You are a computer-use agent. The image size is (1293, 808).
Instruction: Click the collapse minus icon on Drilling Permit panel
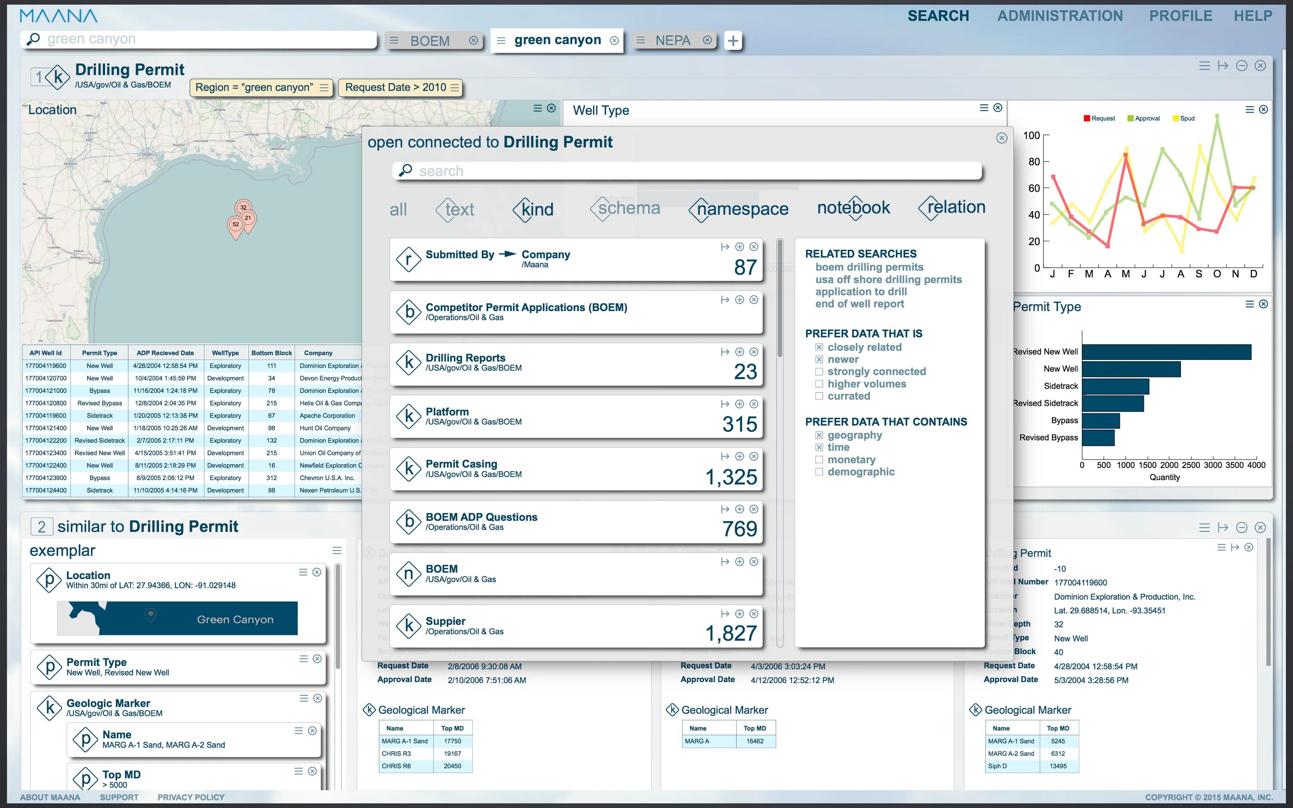click(x=1242, y=66)
